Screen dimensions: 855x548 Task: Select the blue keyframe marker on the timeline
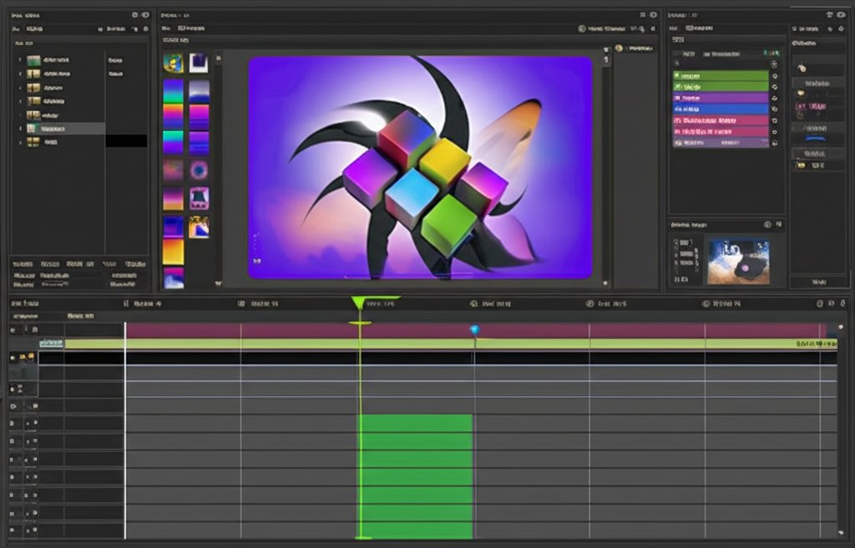pos(474,331)
